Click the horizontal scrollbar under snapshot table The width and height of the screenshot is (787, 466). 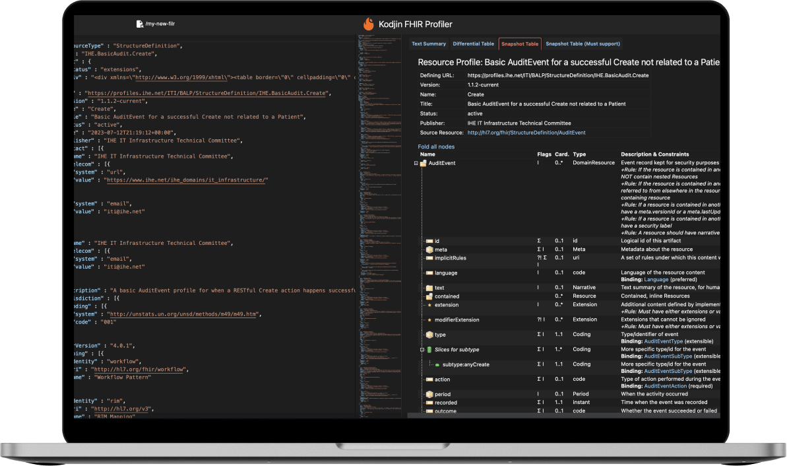click(563, 416)
